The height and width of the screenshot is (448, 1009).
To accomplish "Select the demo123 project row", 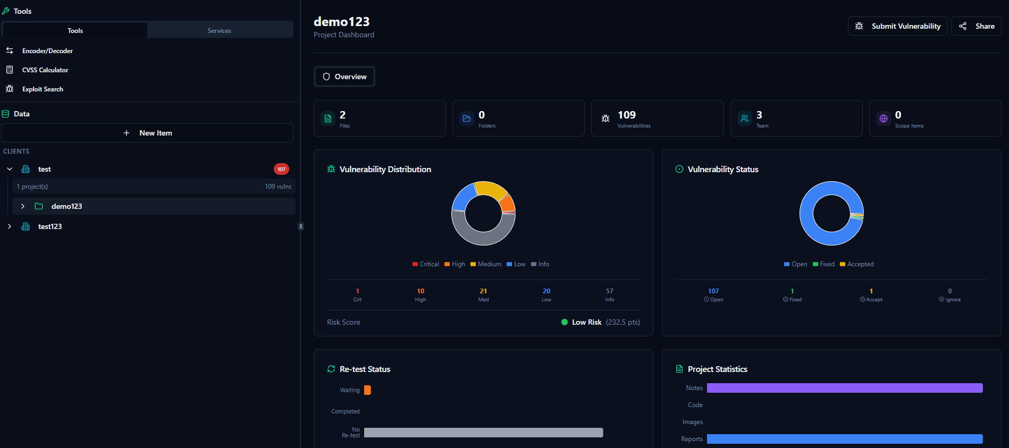I will coord(154,206).
